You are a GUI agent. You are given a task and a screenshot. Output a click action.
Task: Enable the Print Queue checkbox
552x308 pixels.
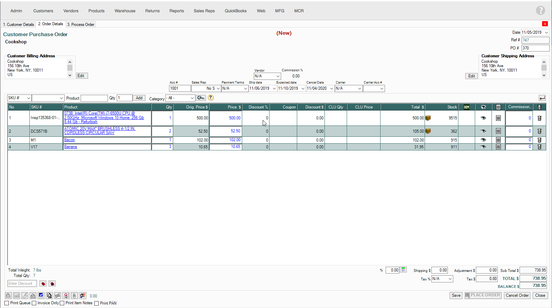coord(7,303)
